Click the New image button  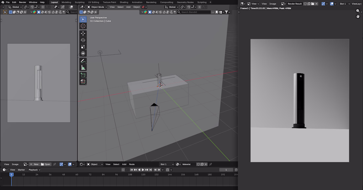point(34,164)
